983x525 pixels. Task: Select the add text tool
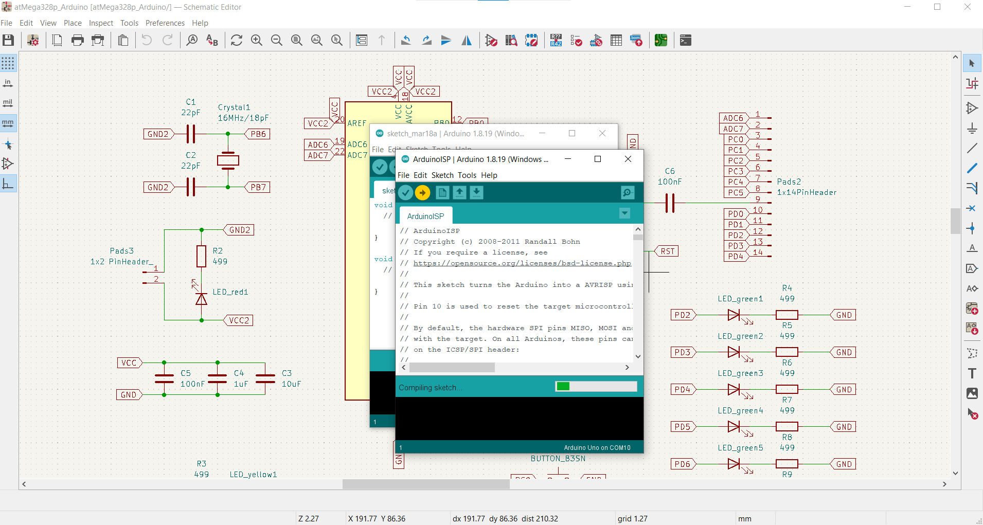coord(972,373)
